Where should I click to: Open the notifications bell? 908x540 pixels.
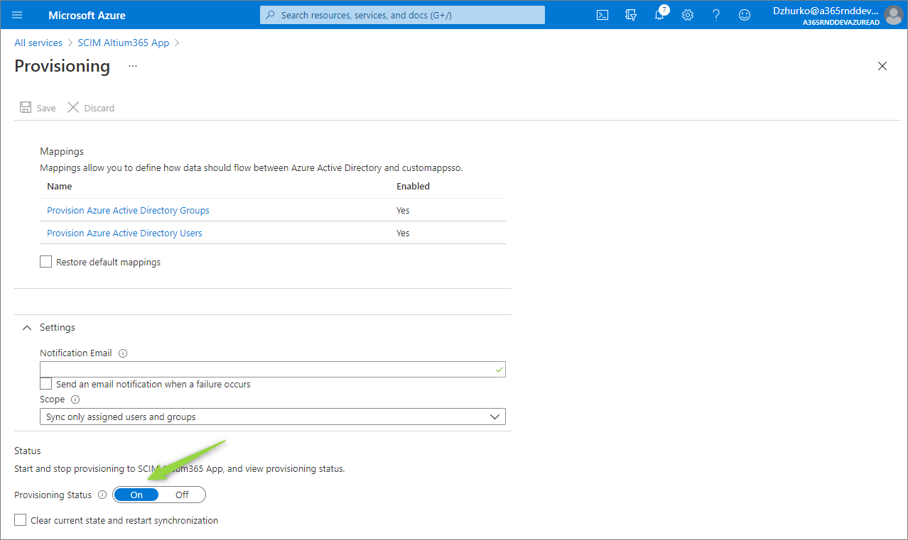[x=659, y=15]
